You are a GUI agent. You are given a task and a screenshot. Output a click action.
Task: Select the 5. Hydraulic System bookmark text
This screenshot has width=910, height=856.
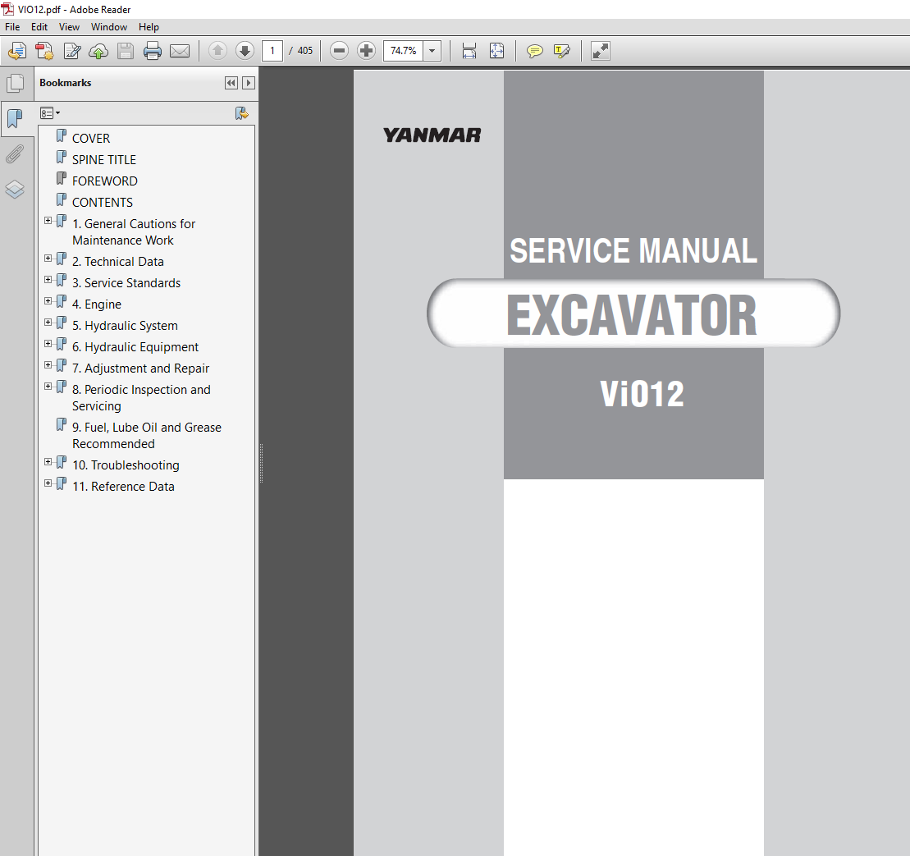[x=125, y=326]
